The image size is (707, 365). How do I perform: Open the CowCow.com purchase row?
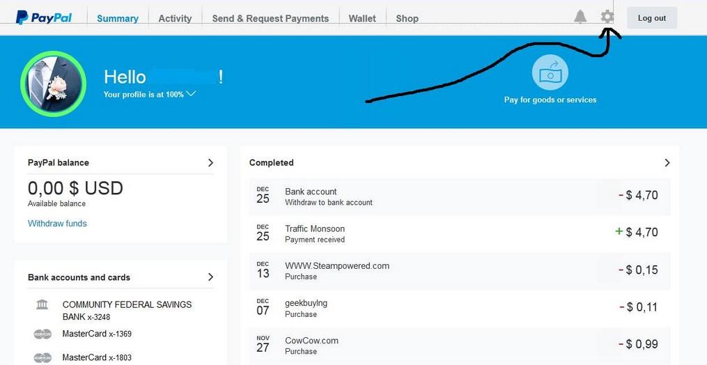[x=460, y=345]
